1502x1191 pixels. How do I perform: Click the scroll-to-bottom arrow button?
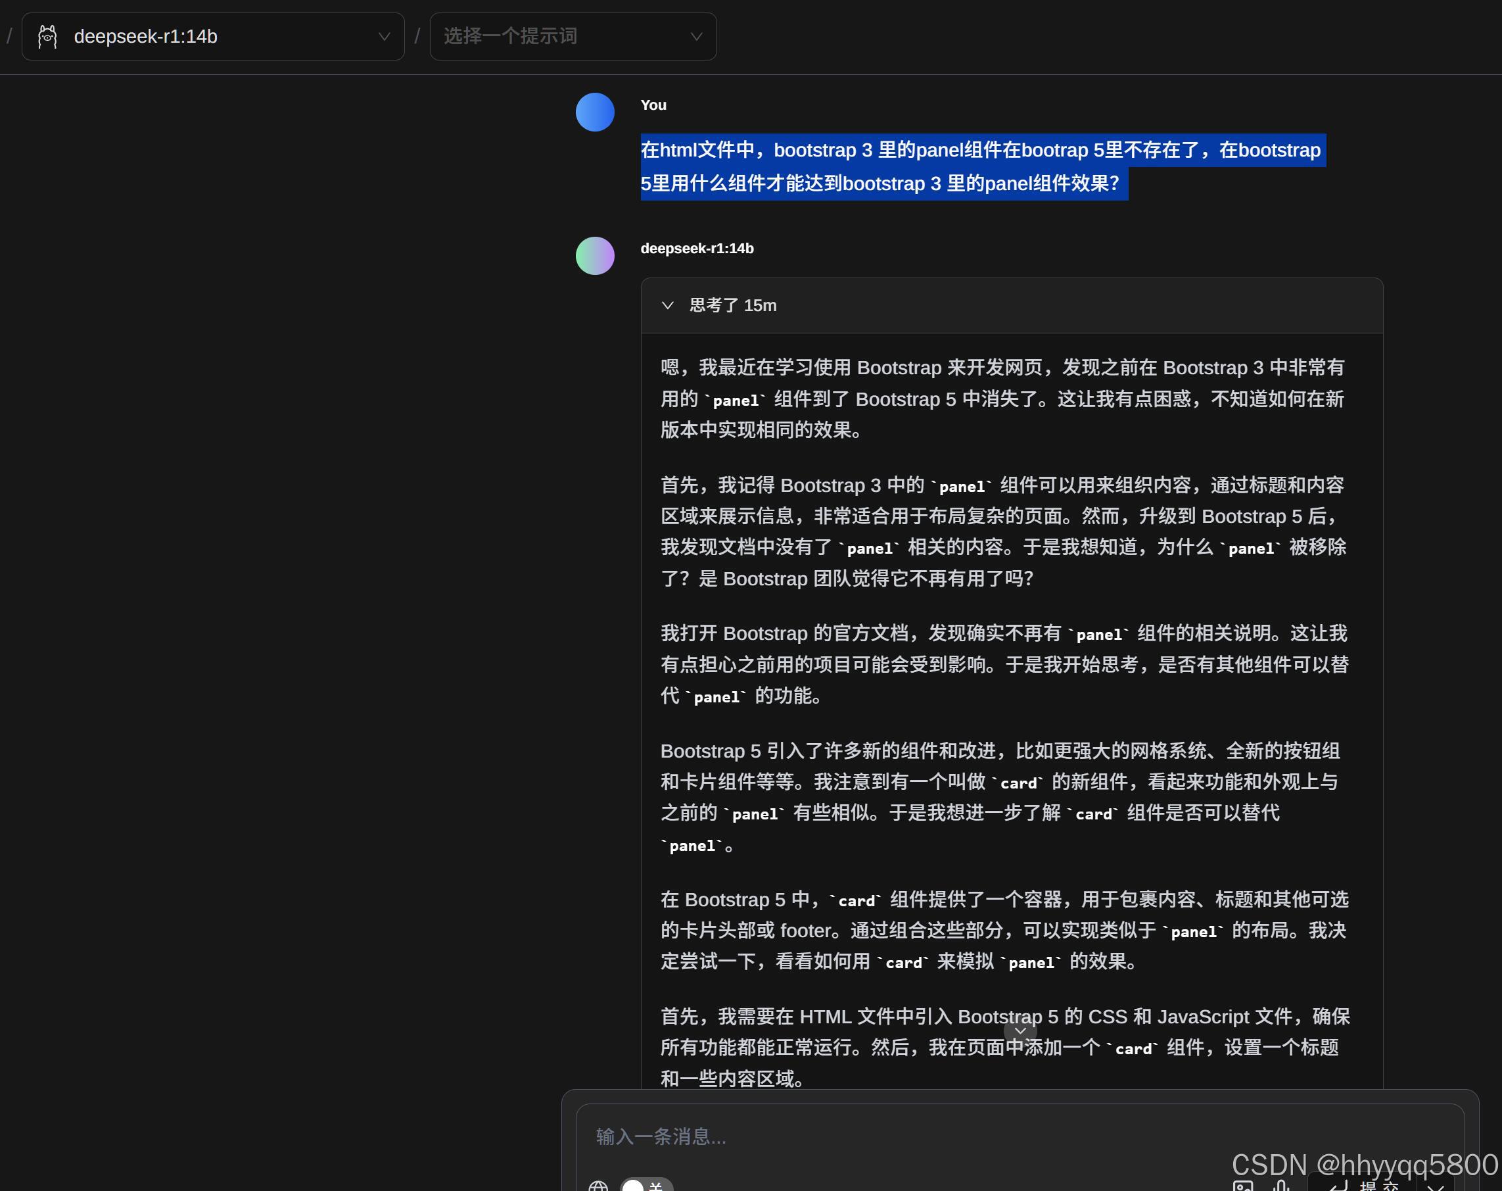(x=1020, y=1031)
